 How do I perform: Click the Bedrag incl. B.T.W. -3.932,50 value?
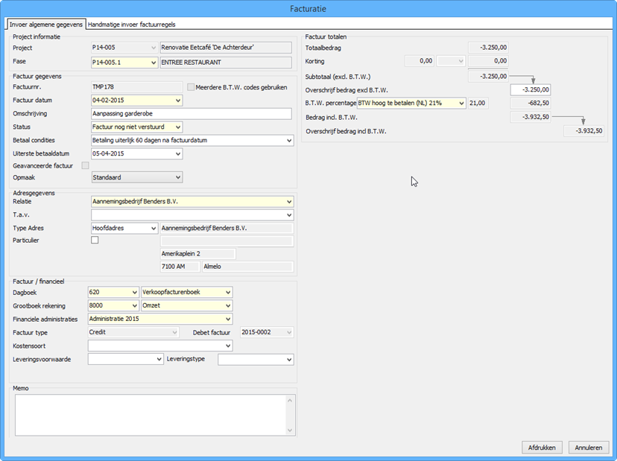point(531,117)
